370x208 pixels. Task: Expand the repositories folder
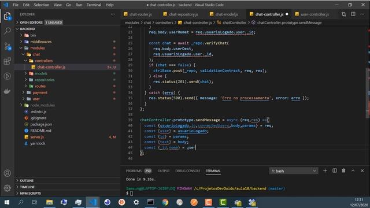(68, 80)
